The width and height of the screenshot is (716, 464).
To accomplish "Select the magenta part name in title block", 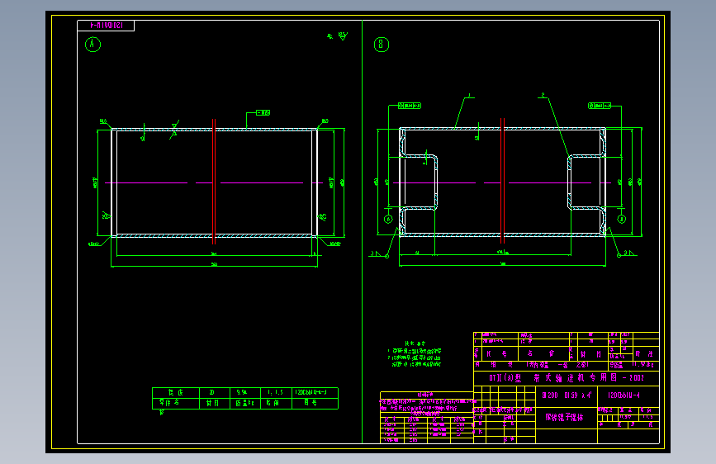I will click(x=564, y=417).
